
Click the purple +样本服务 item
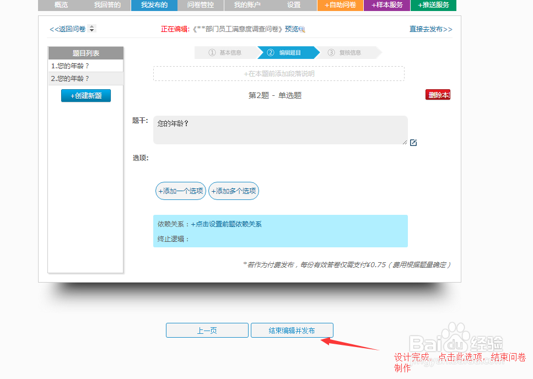[389, 6]
